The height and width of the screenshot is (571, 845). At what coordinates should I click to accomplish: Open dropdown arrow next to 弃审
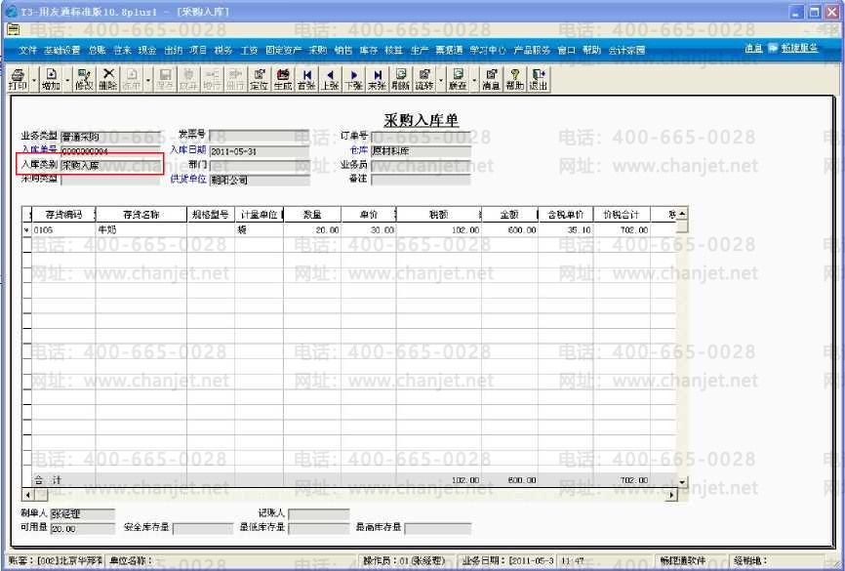click(x=147, y=80)
